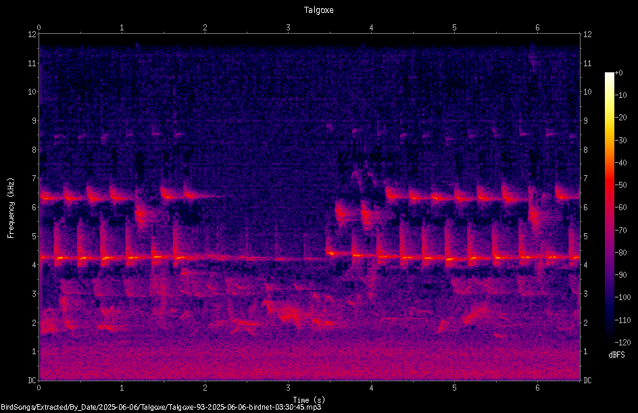This screenshot has width=638, height=413.
Task: Click the 4.2 kHz band at 3 seconds
Action: (288, 259)
